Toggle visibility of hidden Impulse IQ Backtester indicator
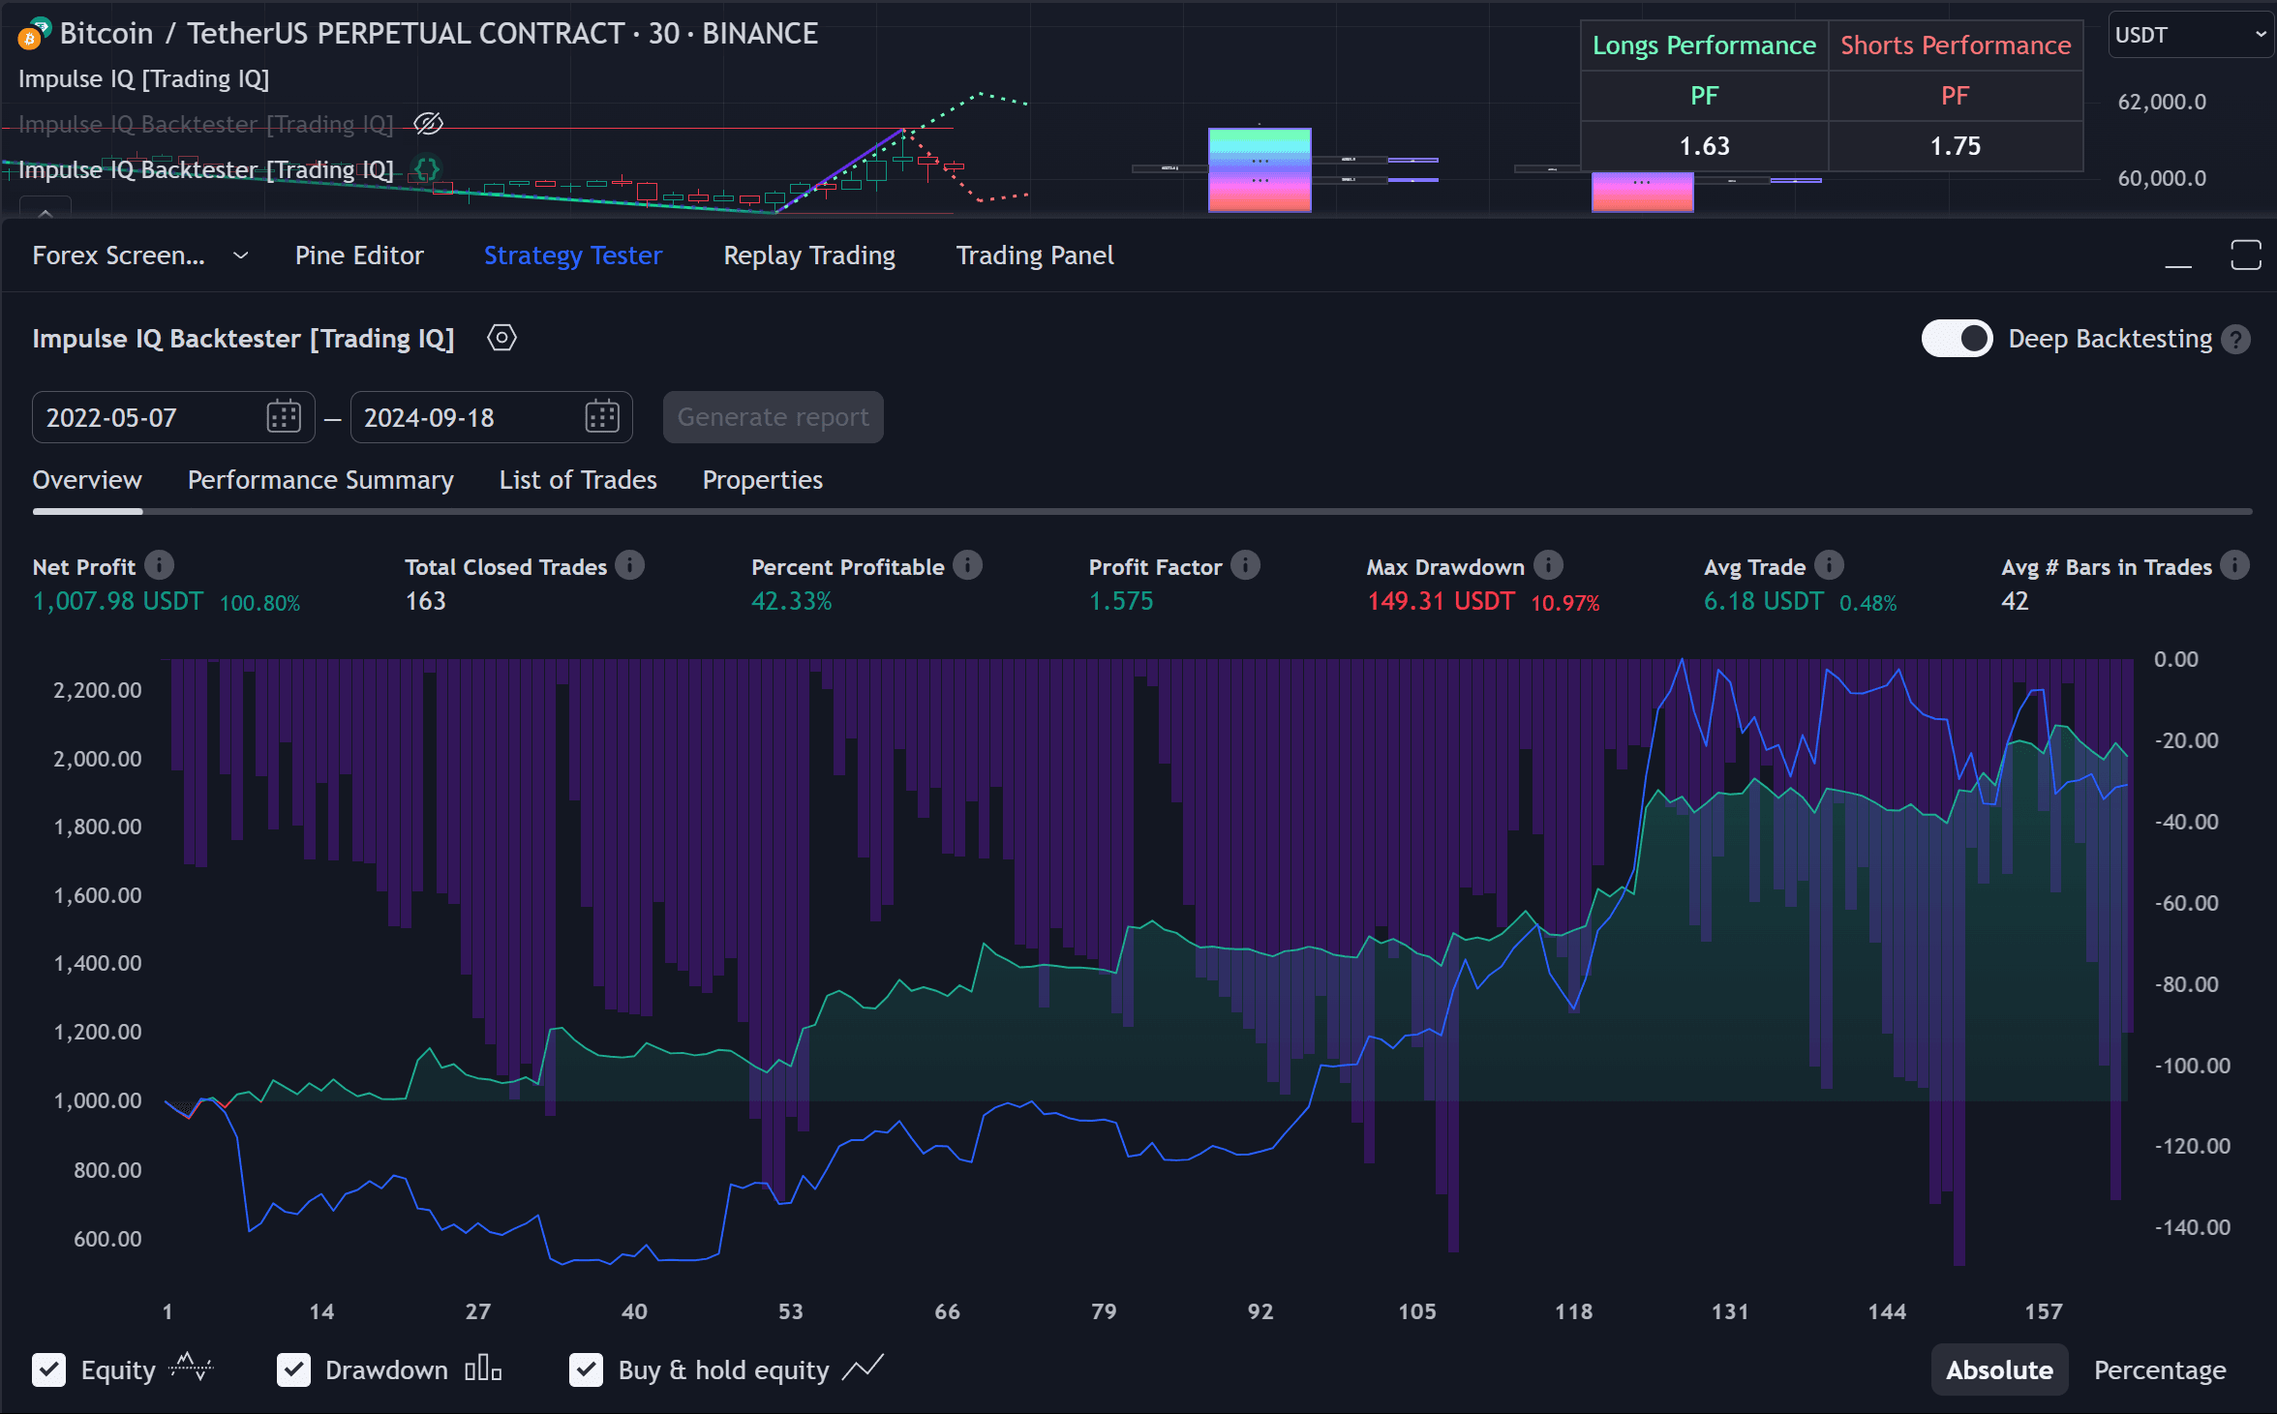Image resolution: width=2277 pixels, height=1414 pixels. click(428, 124)
